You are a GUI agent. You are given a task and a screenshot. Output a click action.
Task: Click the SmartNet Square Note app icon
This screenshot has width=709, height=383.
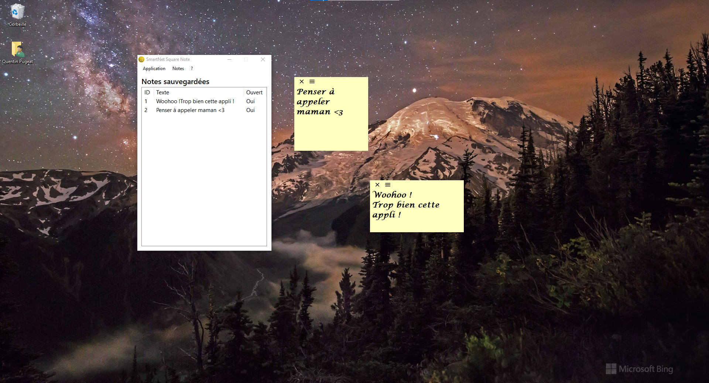coord(141,59)
